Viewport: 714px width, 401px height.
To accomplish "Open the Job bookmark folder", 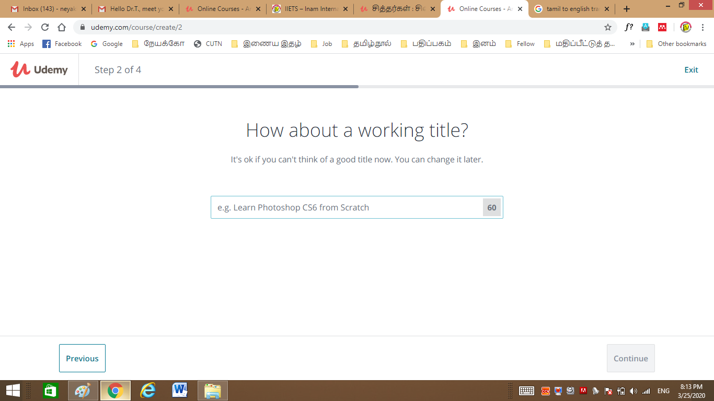I will pos(321,44).
